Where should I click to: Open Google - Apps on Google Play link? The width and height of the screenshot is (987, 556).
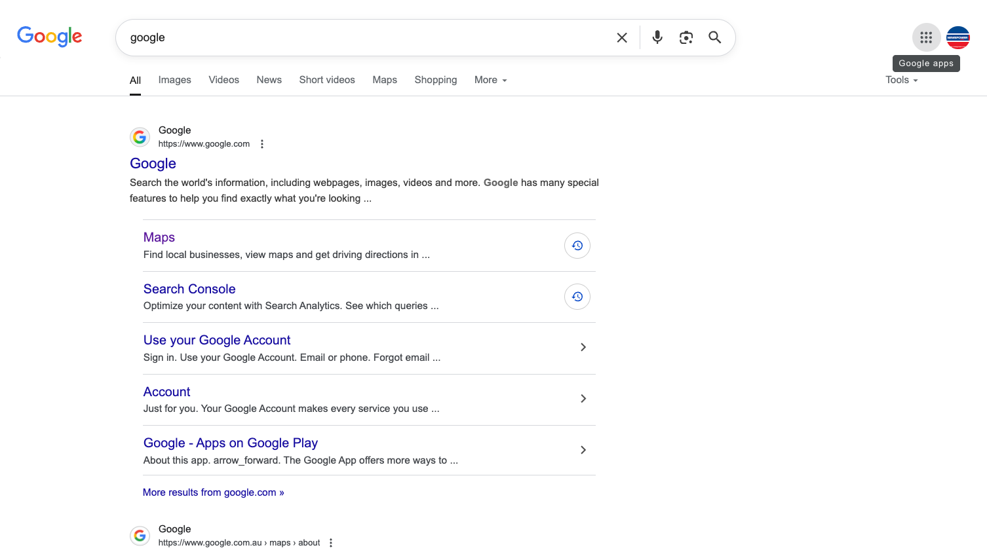pyautogui.click(x=231, y=443)
